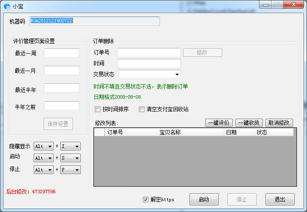Click the 一键评价 button
The height and width of the screenshot is (212, 307).
tap(219, 123)
